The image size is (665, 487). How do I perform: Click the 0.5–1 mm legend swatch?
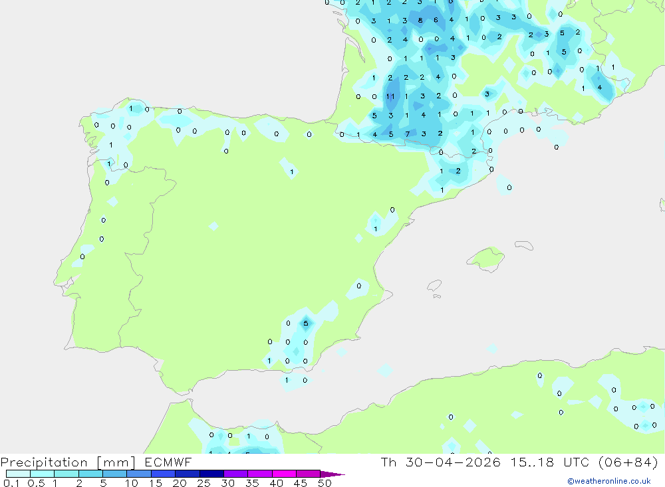coord(43,474)
